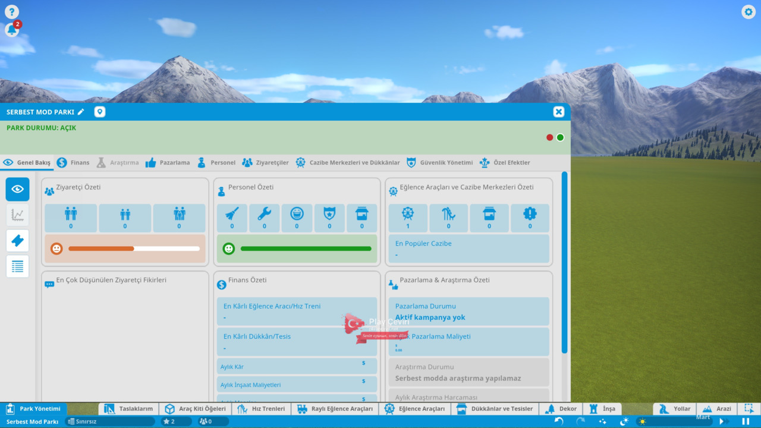Open the Ziyaretçiler tab
The image size is (761, 428).
point(265,162)
